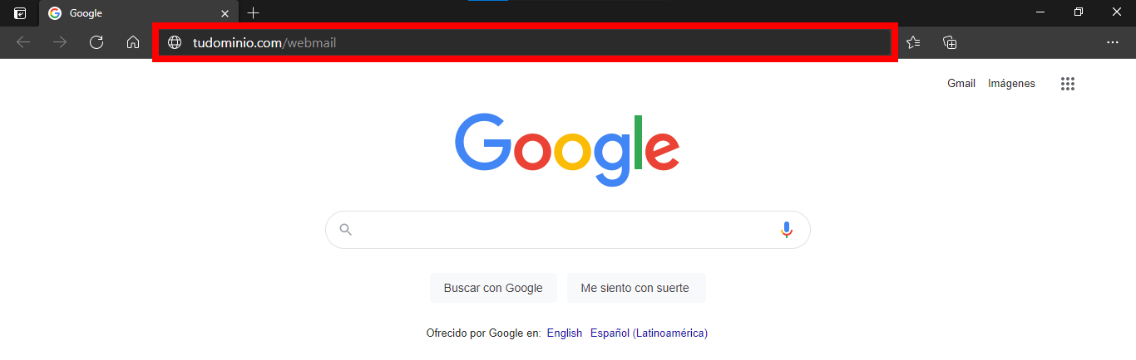Click the voice search microphone
This screenshot has width=1136, height=360.
tap(787, 230)
